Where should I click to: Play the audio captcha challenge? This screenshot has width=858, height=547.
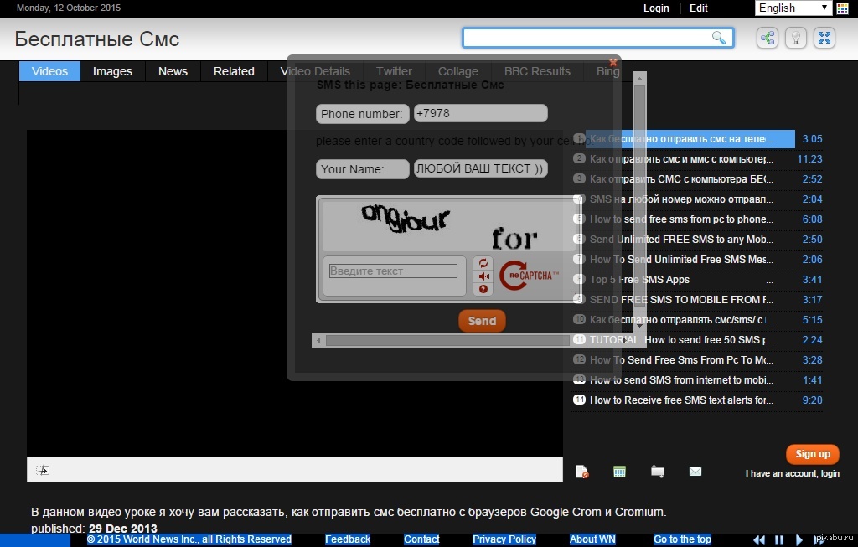tap(483, 276)
